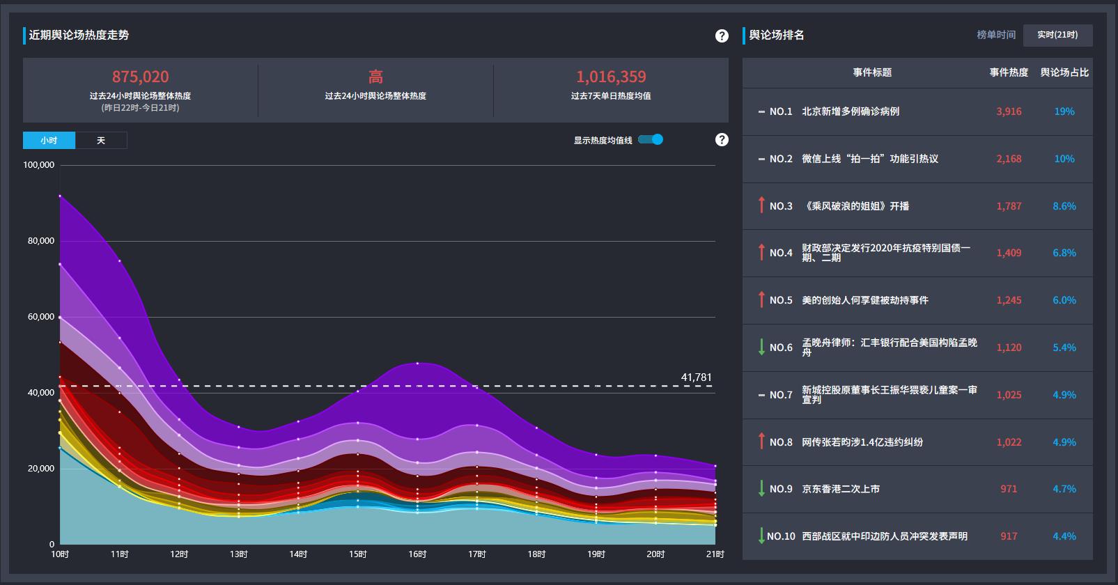The width and height of the screenshot is (1118, 585).
Task: Click green down arrow for NO.6 ranking
Action: point(761,347)
